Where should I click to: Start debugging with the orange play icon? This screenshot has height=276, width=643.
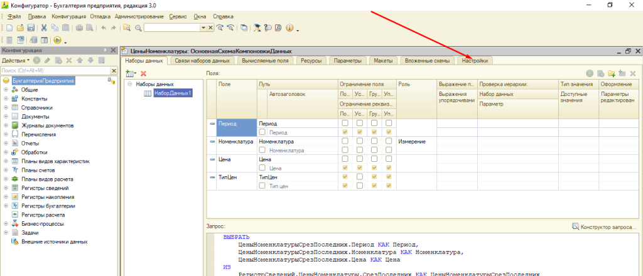[x=57, y=40]
